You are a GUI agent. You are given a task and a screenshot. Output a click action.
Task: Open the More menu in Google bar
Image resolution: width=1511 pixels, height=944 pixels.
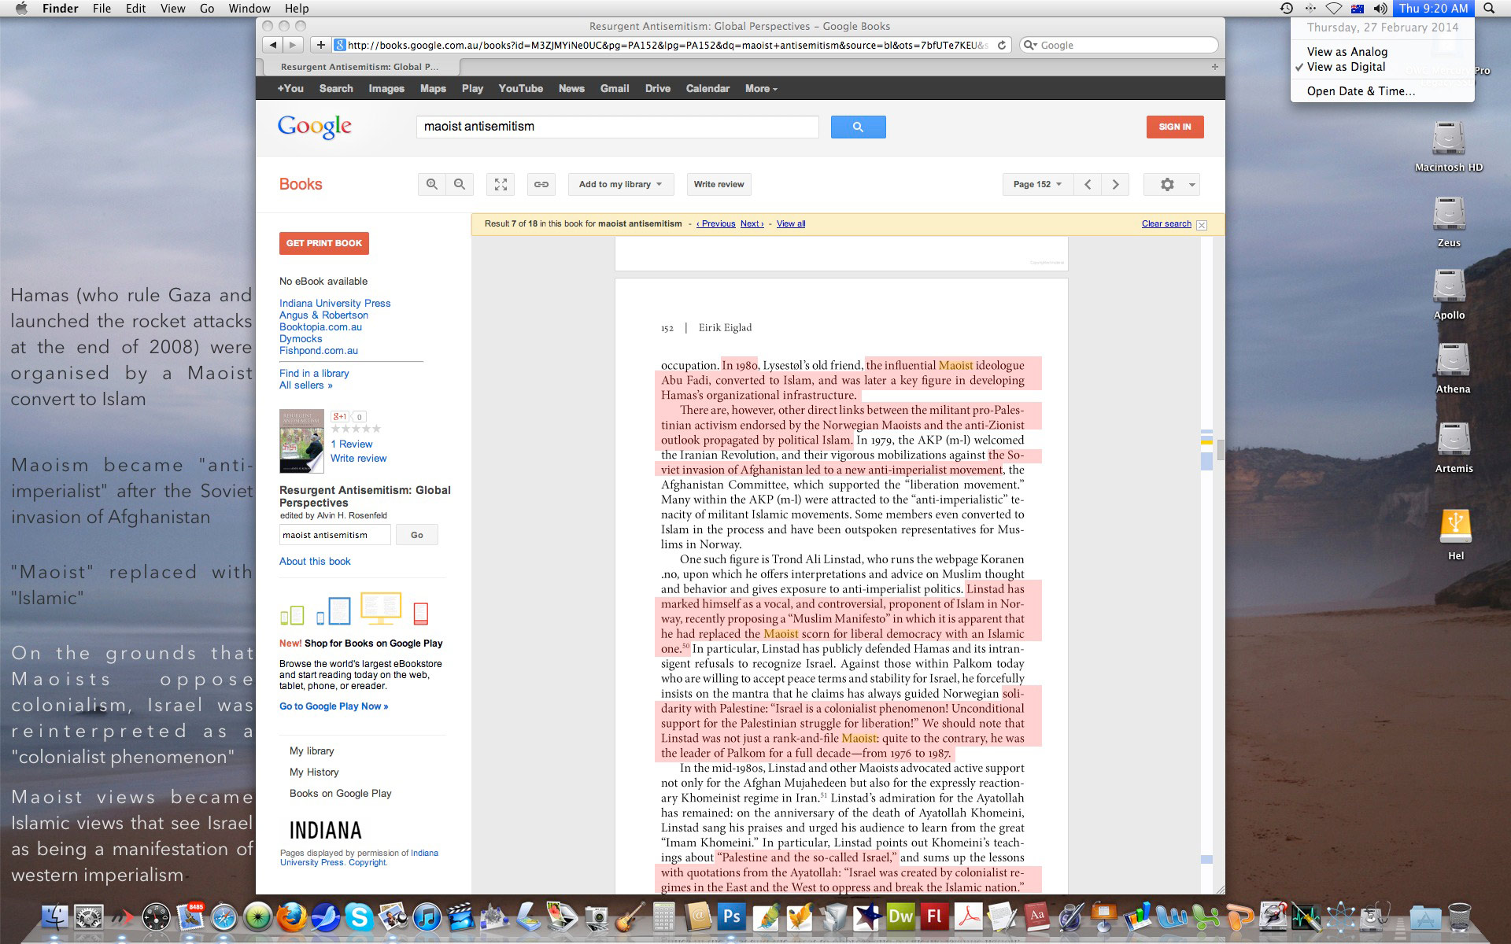[761, 88]
